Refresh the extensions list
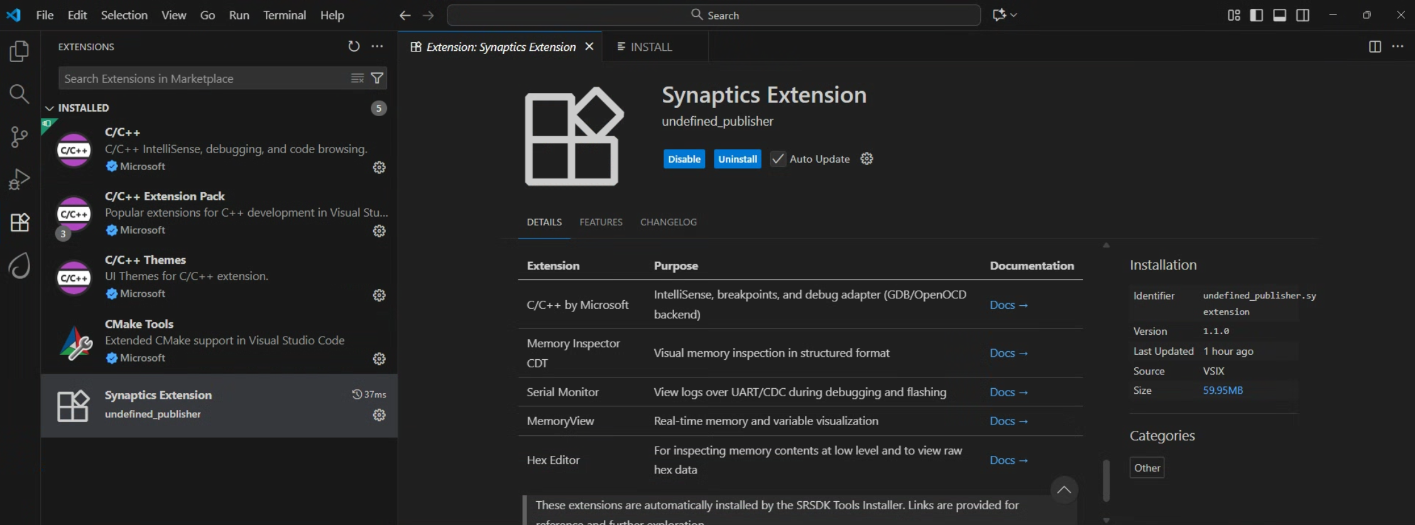1415x525 pixels. (354, 46)
